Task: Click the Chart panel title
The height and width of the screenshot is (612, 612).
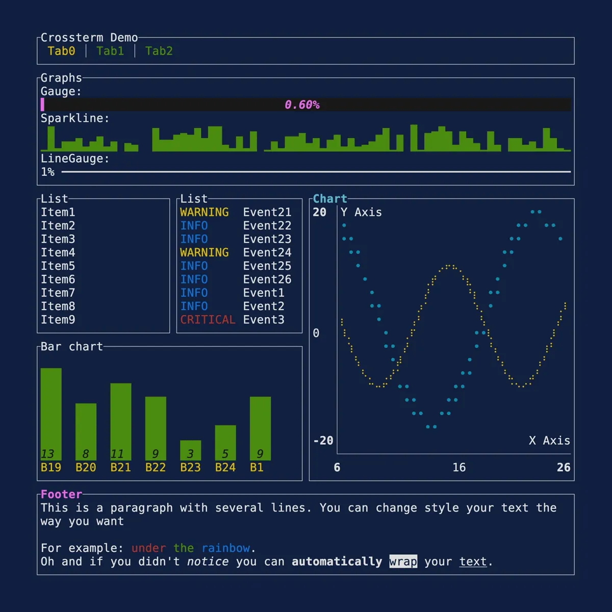Action: click(330, 199)
